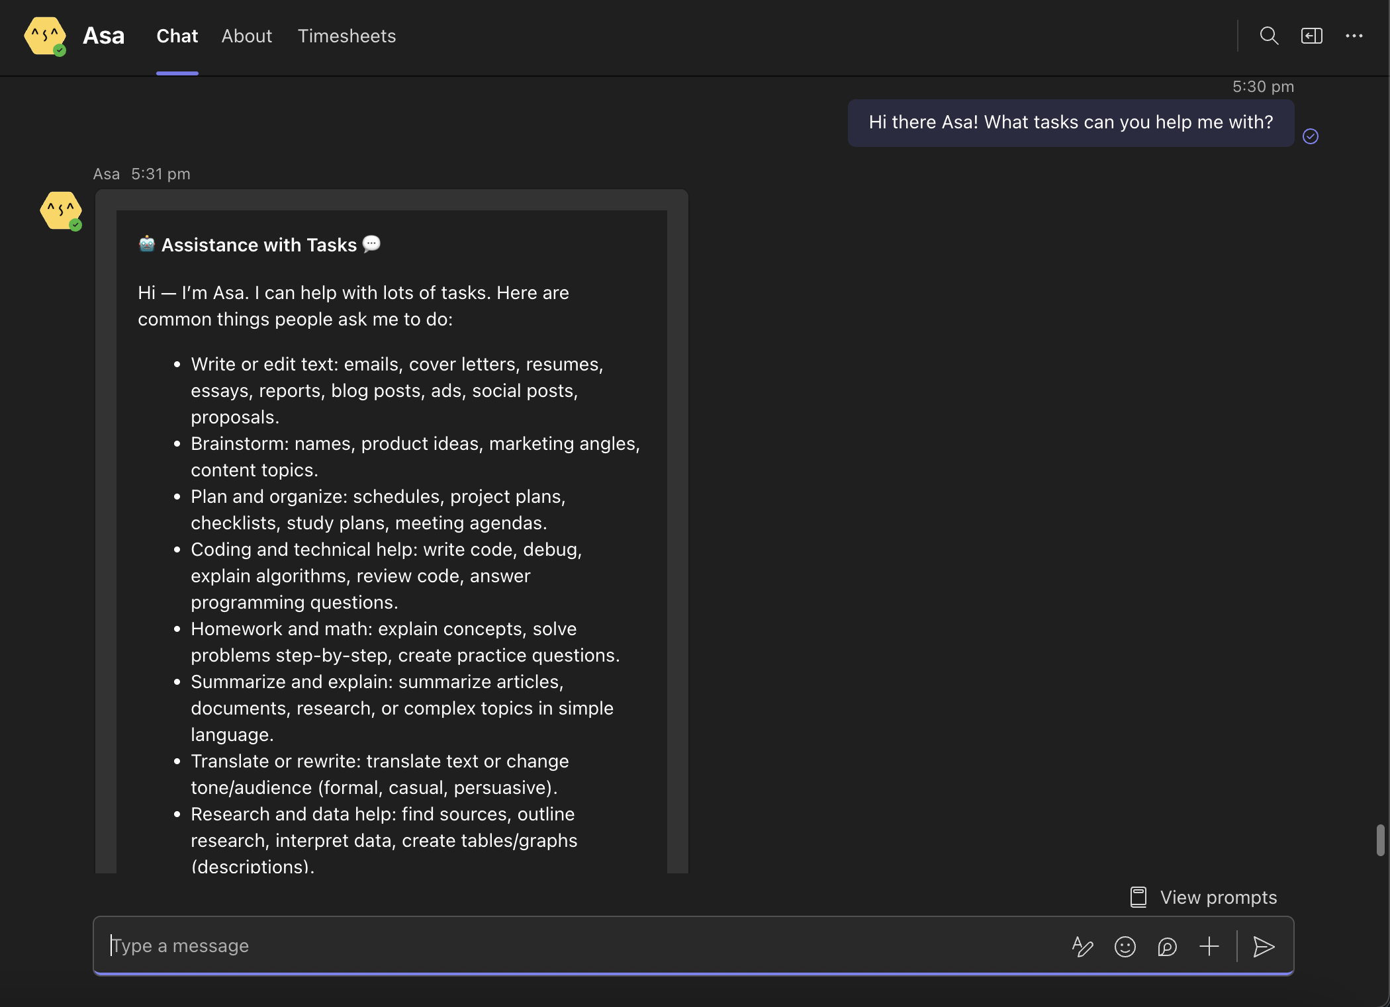Click inside the Type a message field
The image size is (1390, 1007).
click(397, 946)
